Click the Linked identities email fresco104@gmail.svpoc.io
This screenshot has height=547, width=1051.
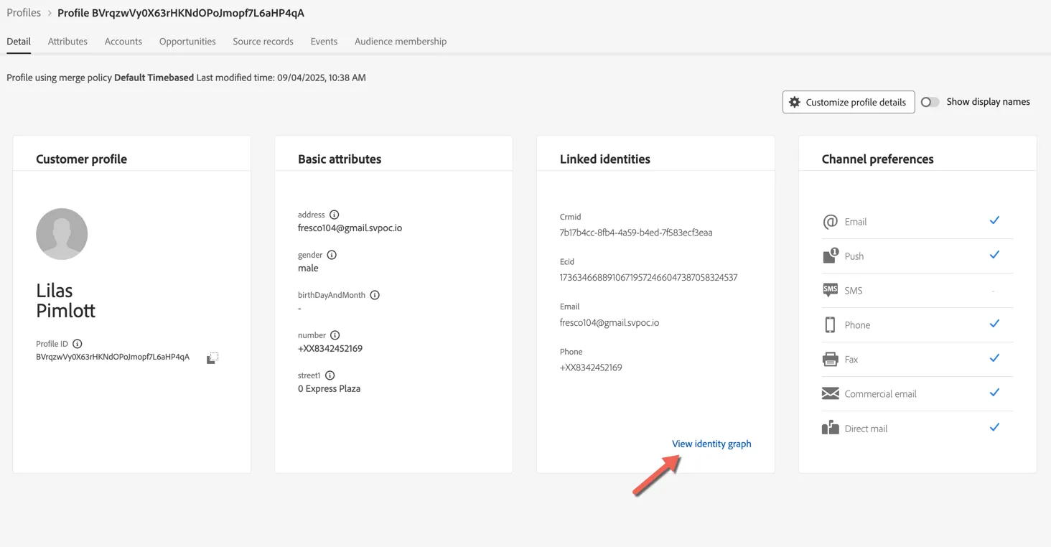click(609, 322)
